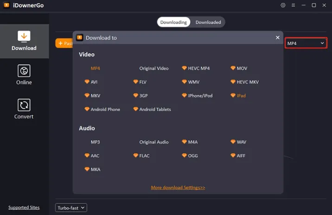Choose AIFF audio format
Image resolution: width=332 pixels, height=215 pixels.
(238, 156)
